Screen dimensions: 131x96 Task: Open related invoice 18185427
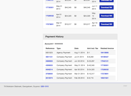[x=104, y=57]
